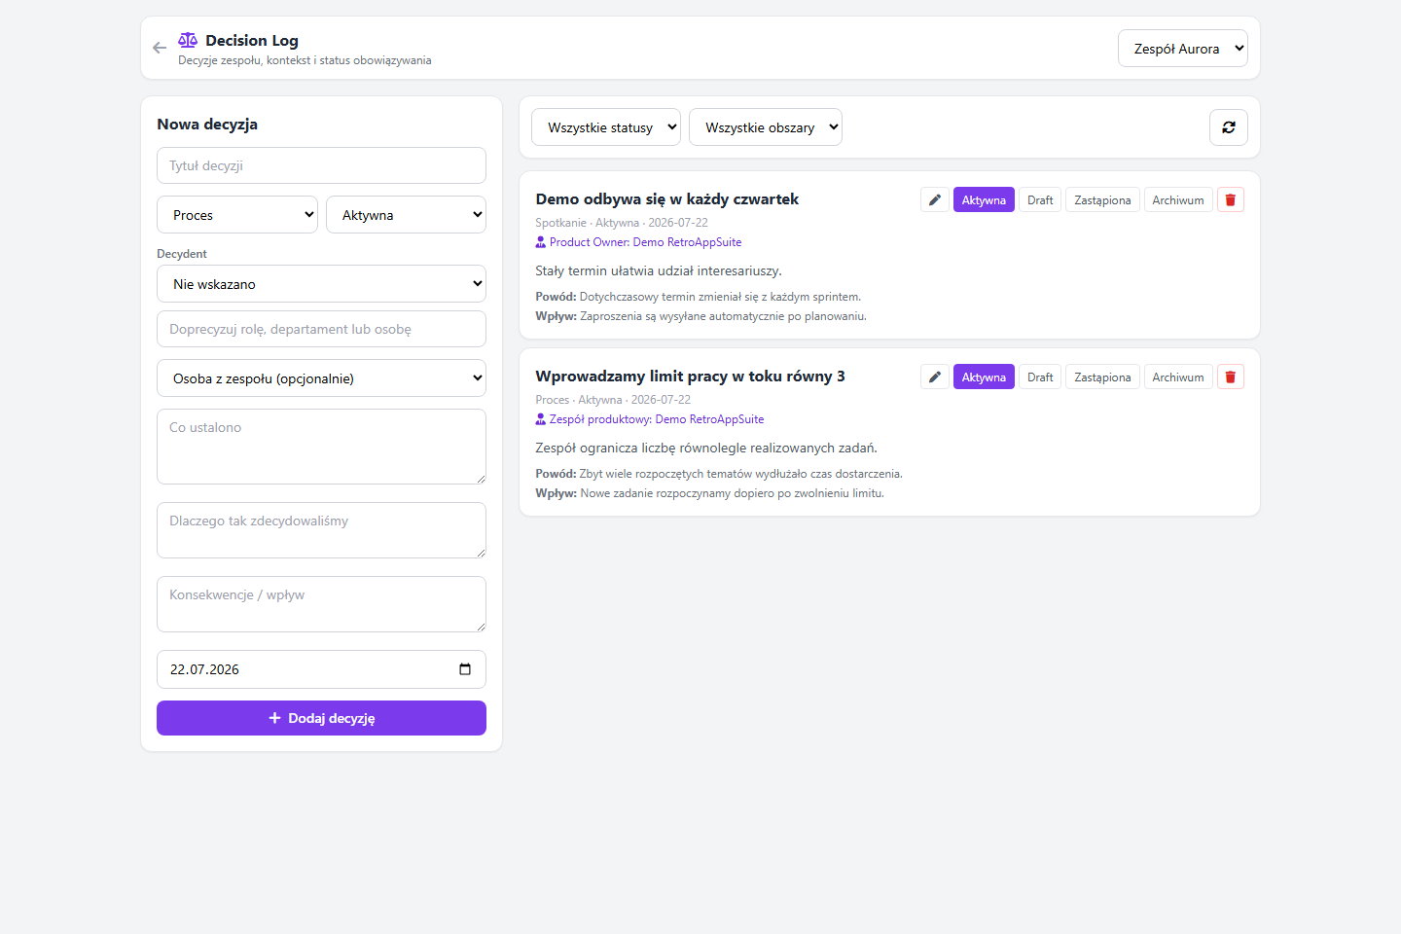Open the date picker calendar icon
Screen dimensions: 1401x934
click(465, 669)
